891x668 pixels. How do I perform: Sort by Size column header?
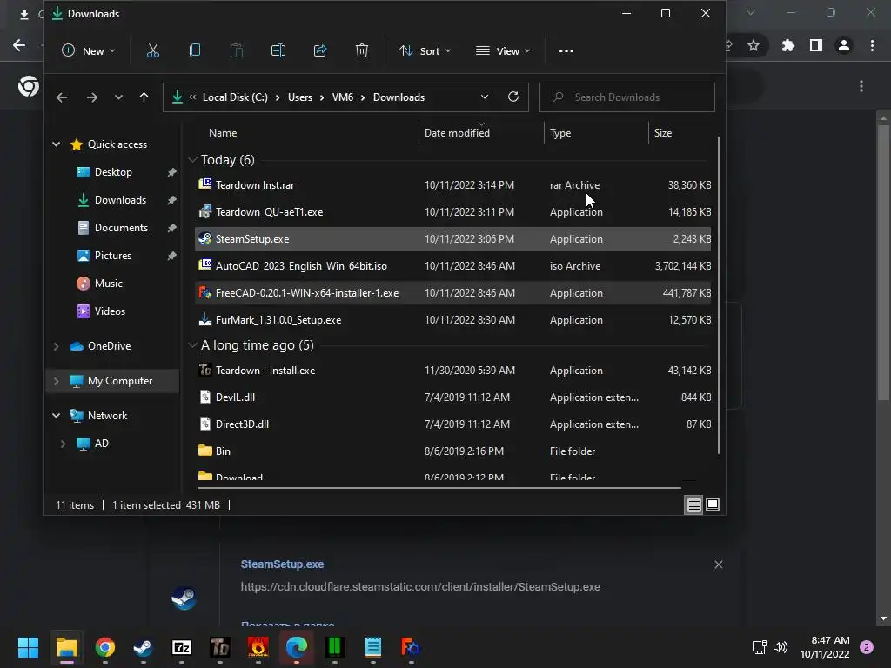point(662,133)
